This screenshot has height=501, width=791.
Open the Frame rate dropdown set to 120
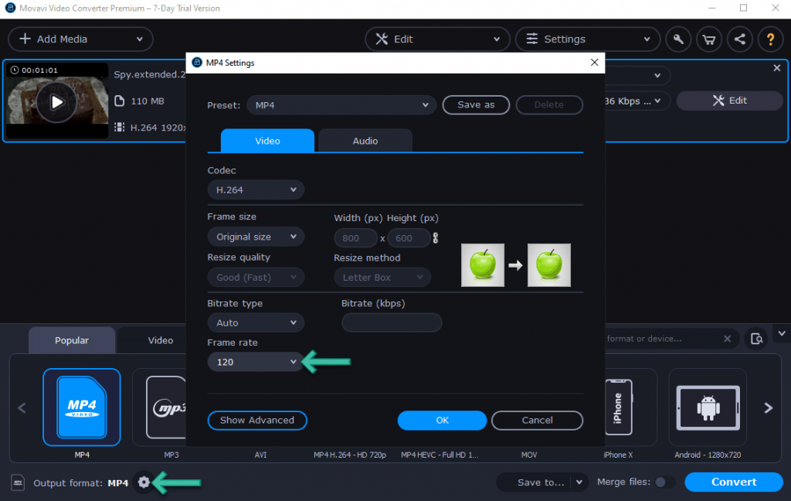point(256,361)
